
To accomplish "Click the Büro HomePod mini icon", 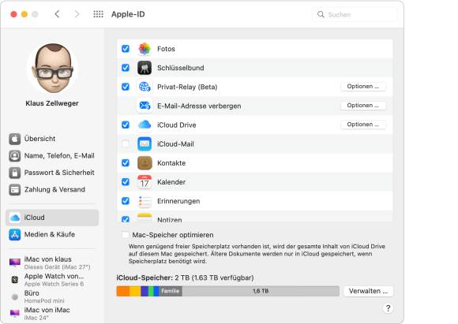I will 14,297.
